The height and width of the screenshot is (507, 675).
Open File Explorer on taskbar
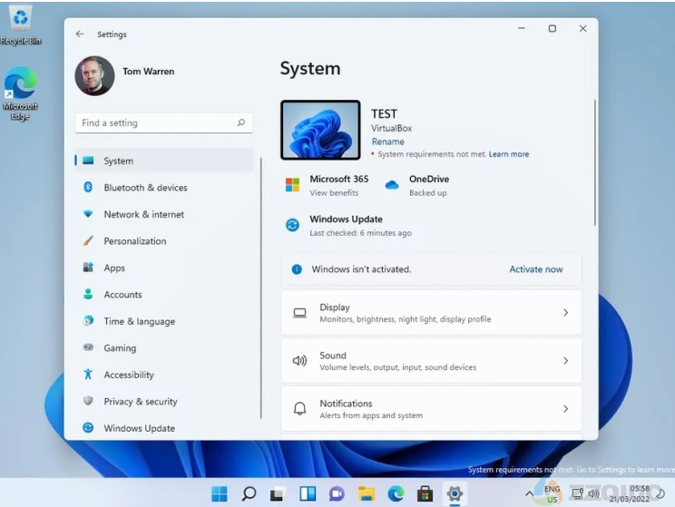[x=367, y=494]
